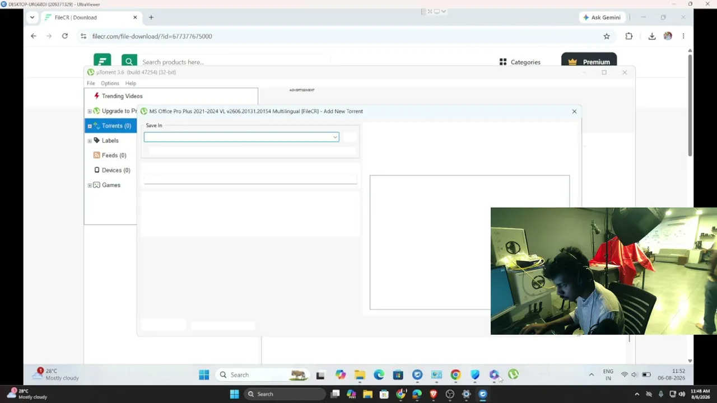Expand the Torrents (0) tree node
717x403 pixels.
click(x=90, y=126)
